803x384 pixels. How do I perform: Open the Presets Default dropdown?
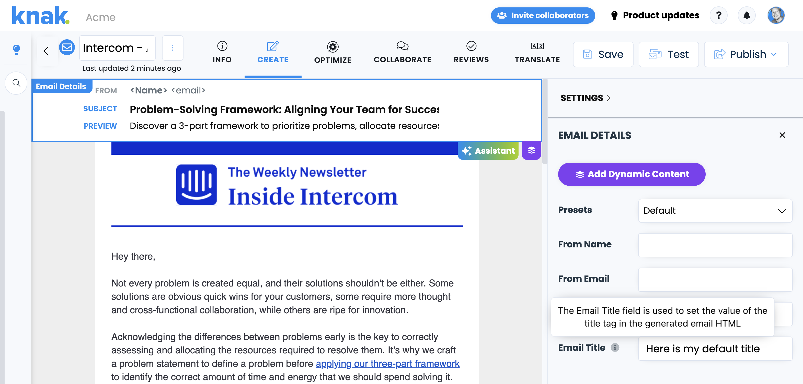pyautogui.click(x=715, y=211)
